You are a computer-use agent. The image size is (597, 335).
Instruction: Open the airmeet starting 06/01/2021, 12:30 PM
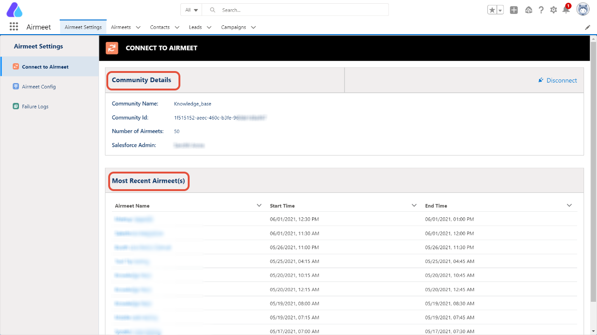134,219
